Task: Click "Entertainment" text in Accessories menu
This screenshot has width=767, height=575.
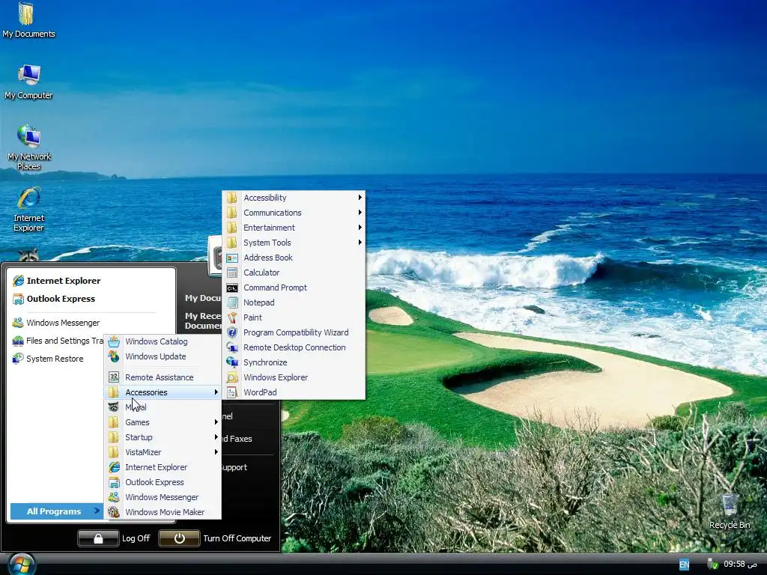Action: (x=269, y=228)
